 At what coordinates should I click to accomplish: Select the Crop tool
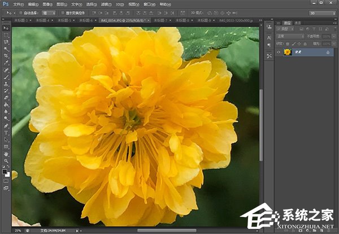click(x=6, y=56)
